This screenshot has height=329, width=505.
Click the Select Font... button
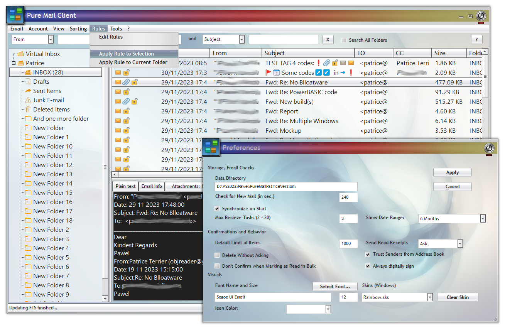[x=335, y=287]
